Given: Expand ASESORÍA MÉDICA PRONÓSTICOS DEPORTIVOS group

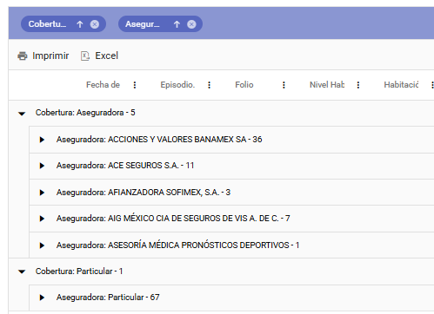Looking at the screenshot, I should 42,245.
